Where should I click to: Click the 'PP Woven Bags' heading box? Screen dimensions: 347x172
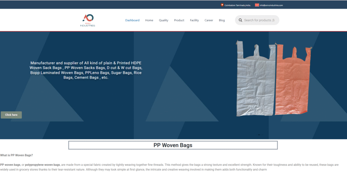coord(173,145)
